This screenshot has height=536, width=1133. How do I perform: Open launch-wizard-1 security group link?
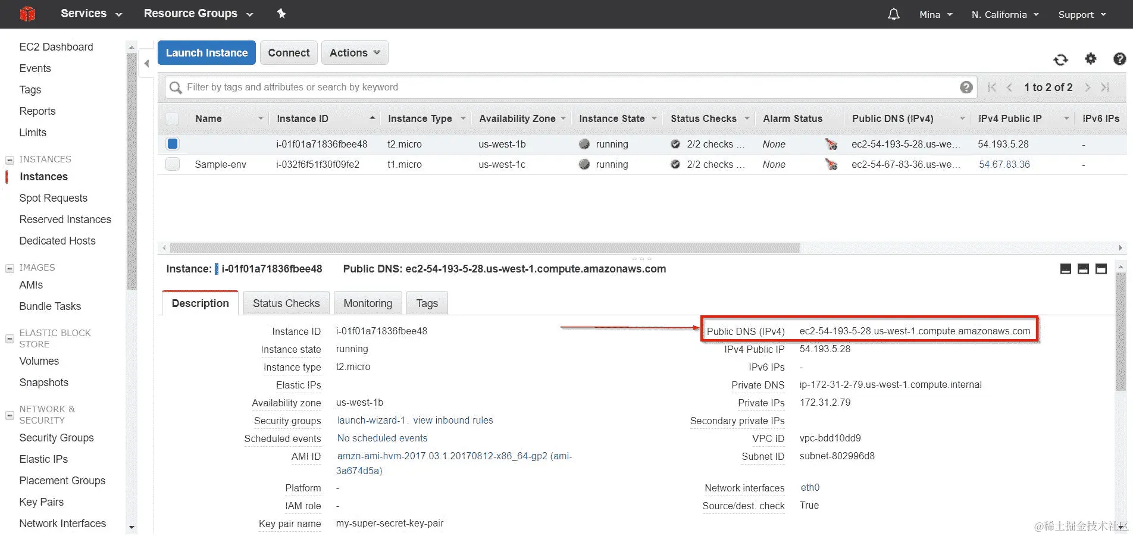tap(371, 421)
